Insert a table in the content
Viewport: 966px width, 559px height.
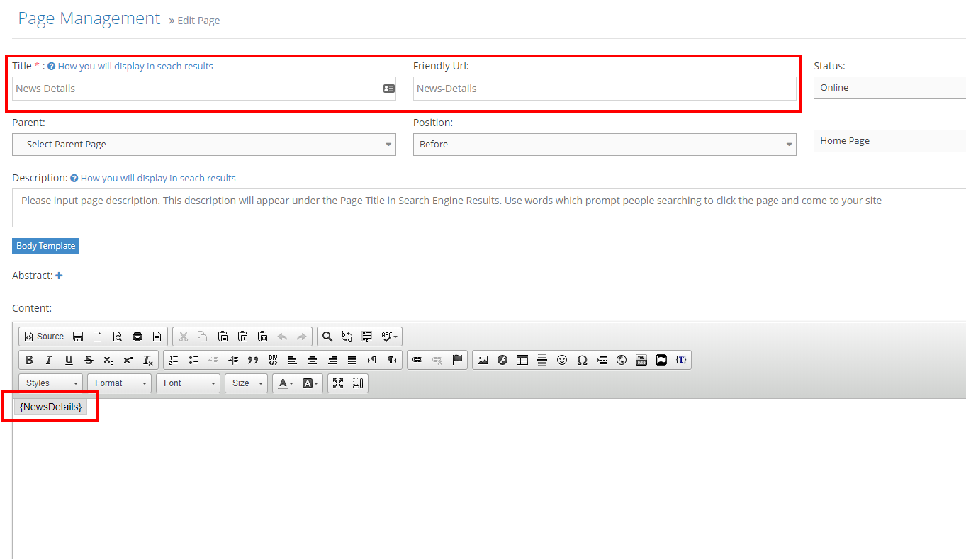522,360
